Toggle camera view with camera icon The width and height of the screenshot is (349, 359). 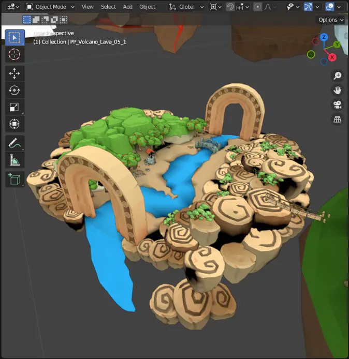pyautogui.click(x=337, y=105)
